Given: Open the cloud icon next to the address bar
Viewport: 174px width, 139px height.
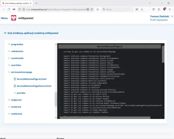Looking at the screenshot, I should 98,10.
